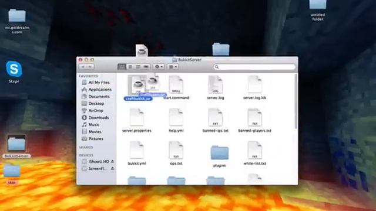Click the Finder window vertical scrollbar

coord(296,101)
